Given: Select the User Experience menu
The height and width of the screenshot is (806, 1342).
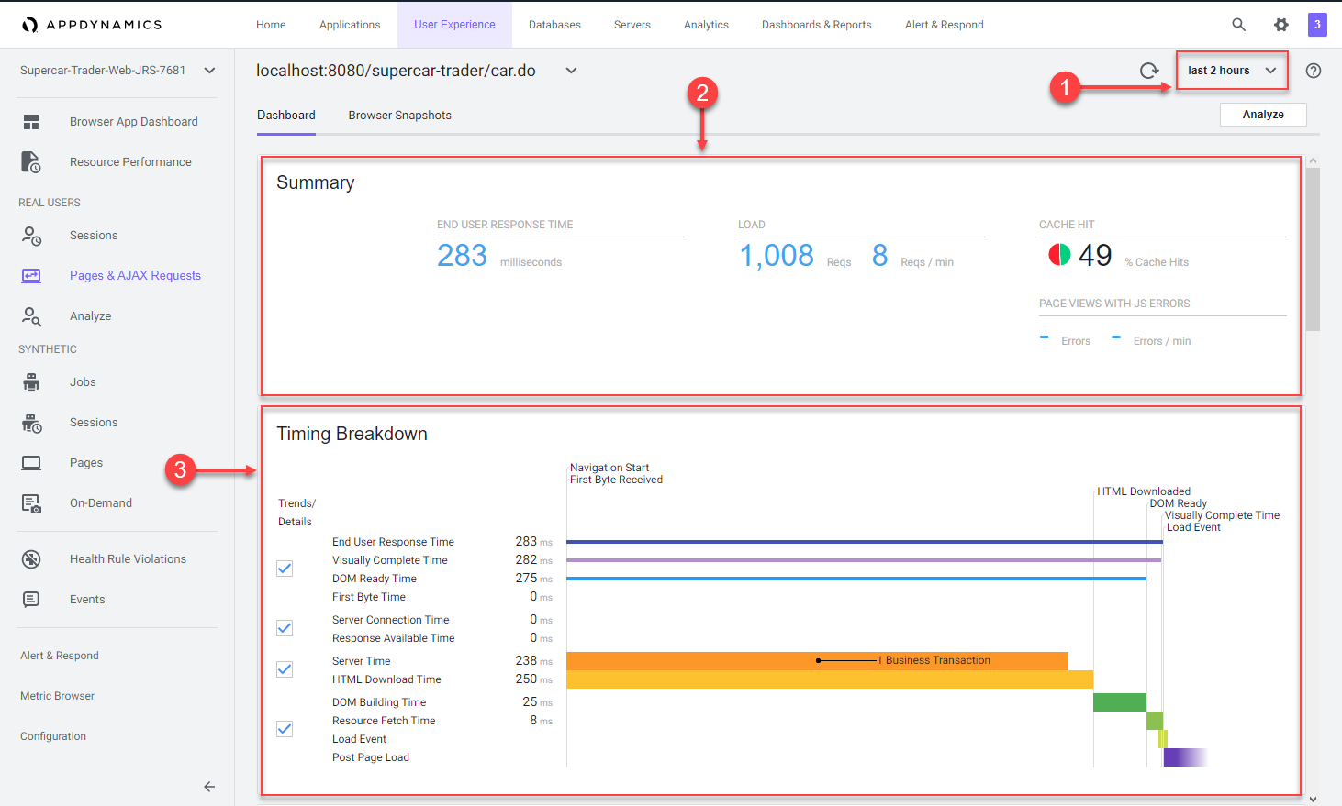Looking at the screenshot, I should coord(454,25).
